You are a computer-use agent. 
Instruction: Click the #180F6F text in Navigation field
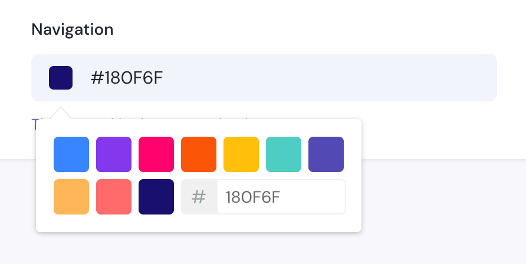(126, 78)
